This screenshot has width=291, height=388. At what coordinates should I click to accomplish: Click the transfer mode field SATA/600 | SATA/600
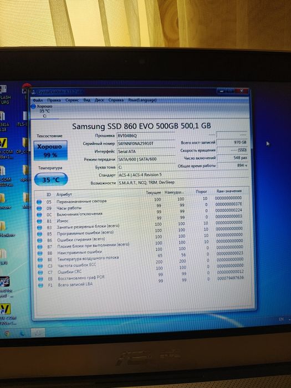(x=146, y=159)
